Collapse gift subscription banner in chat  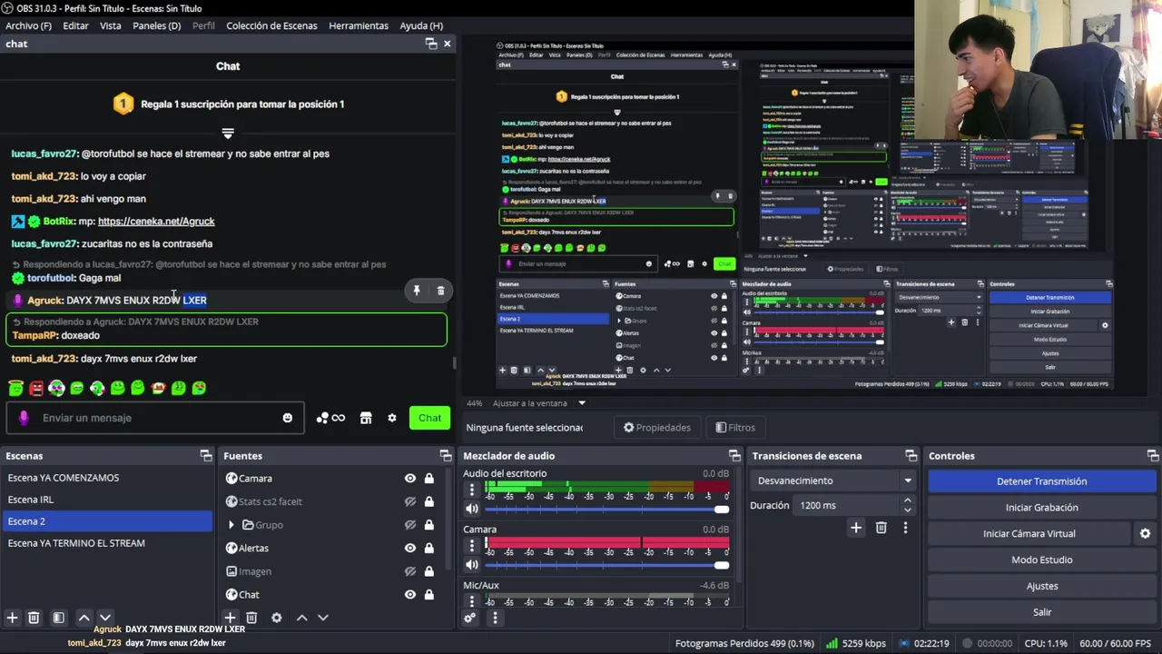coord(228,134)
